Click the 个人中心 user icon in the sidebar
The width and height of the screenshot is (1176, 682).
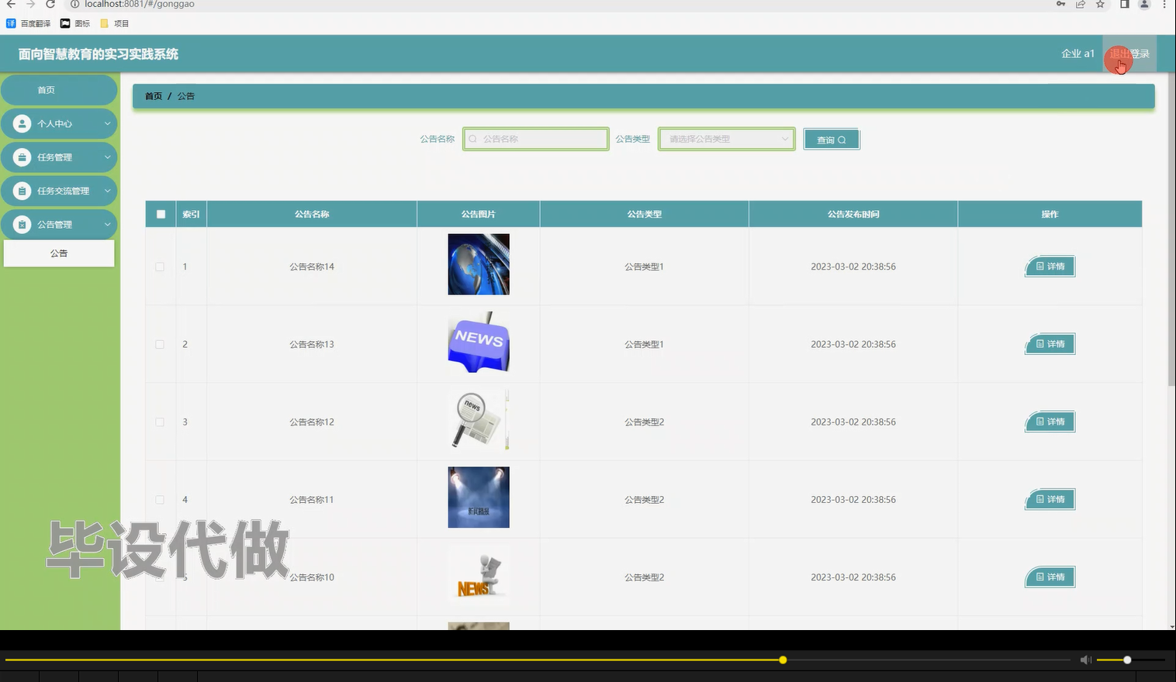coord(22,123)
